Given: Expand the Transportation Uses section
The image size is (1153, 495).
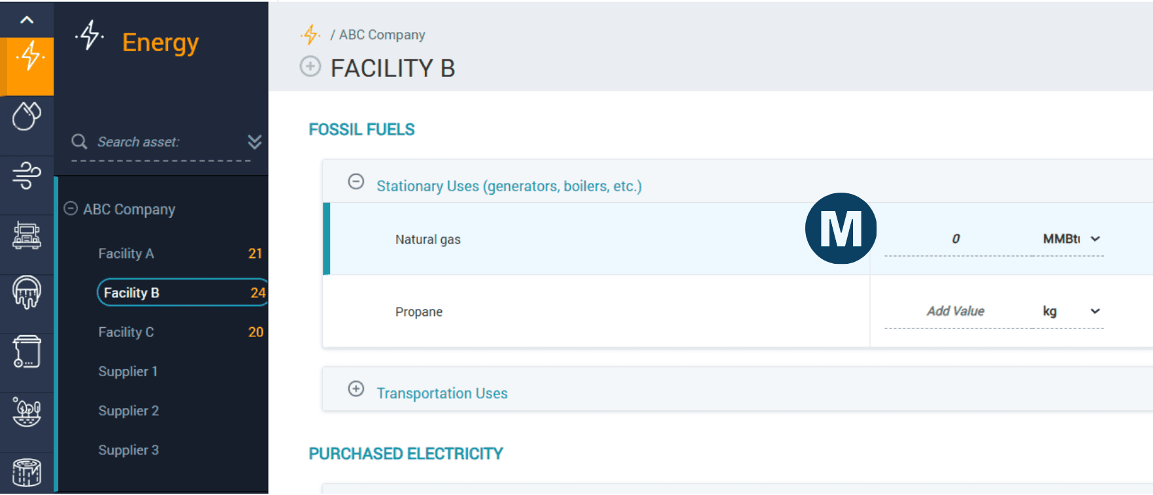Looking at the screenshot, I should (356, 389).
